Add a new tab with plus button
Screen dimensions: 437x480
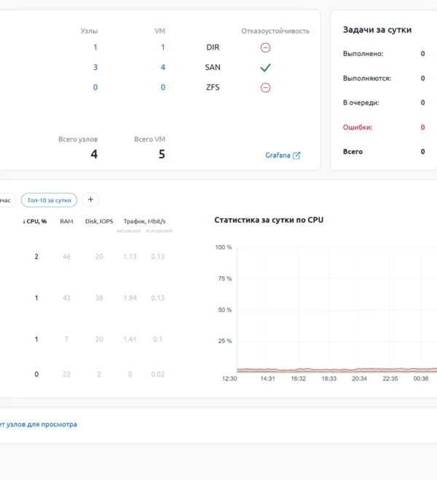pos(90,199)
